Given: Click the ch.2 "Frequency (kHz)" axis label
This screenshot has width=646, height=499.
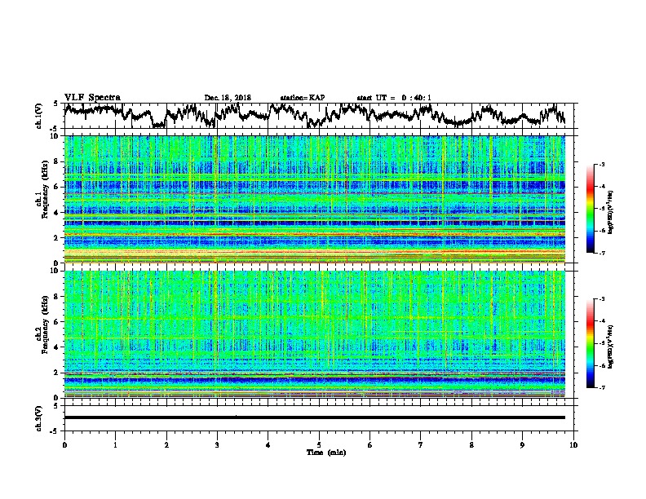Looking at the screenshot, I should point(46,325).
